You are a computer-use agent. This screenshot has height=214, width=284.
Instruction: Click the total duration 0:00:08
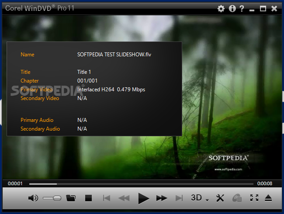click(265, 183)
